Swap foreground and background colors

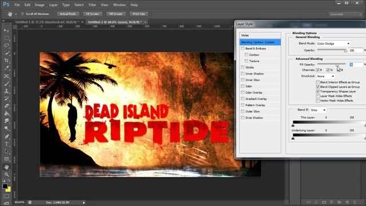coord(9,181)
